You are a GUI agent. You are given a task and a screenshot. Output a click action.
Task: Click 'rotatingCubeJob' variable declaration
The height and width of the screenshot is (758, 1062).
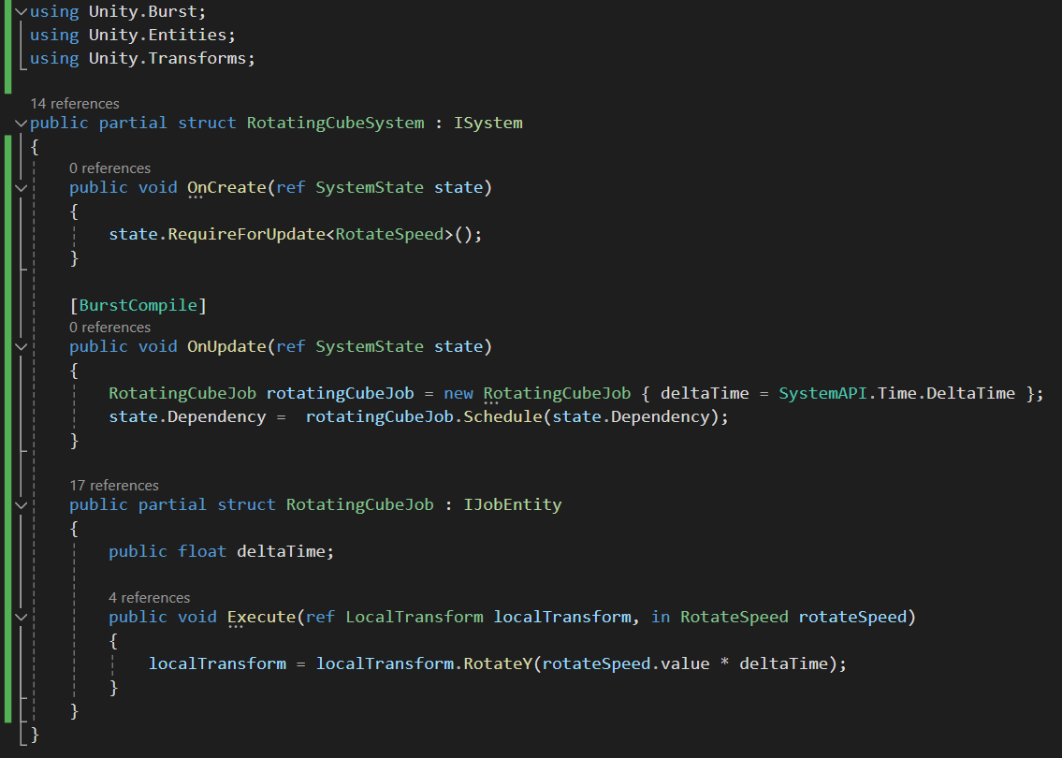click(340, 393)
